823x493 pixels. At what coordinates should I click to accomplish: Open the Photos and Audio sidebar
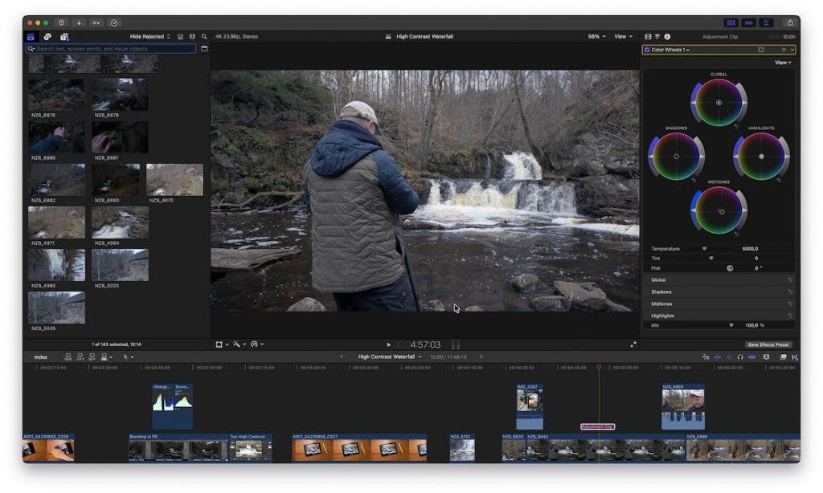[47, 37]
